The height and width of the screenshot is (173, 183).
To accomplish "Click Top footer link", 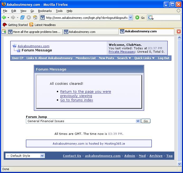I will [x=170, y=156].
